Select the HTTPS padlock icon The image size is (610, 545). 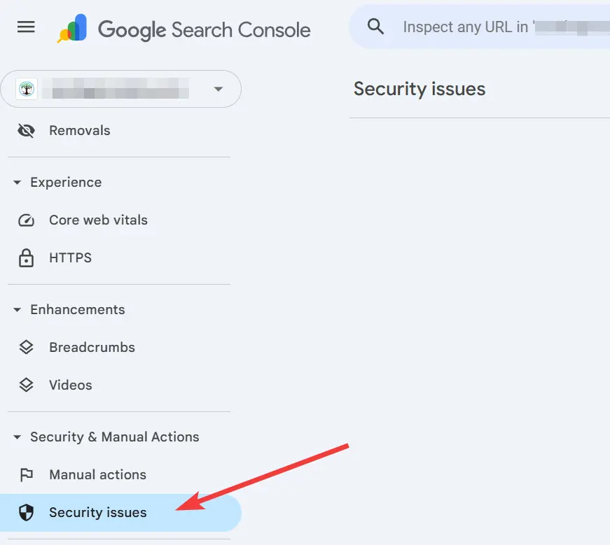(26, 257)
